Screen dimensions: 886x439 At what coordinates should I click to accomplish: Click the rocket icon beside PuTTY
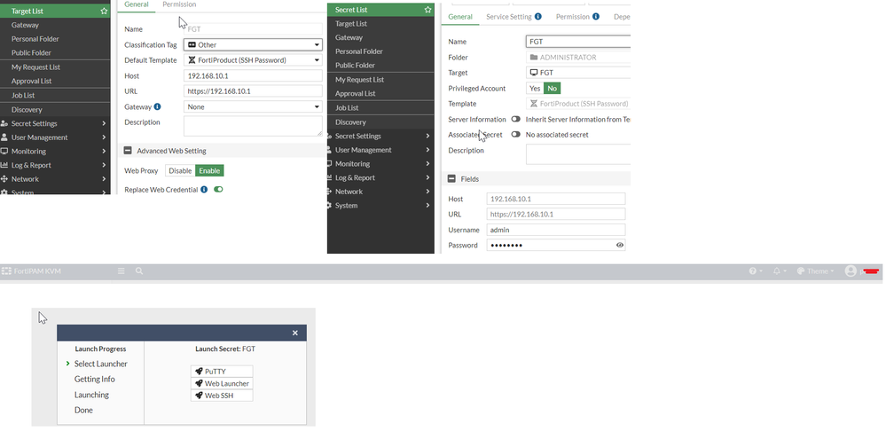(199, 372)
